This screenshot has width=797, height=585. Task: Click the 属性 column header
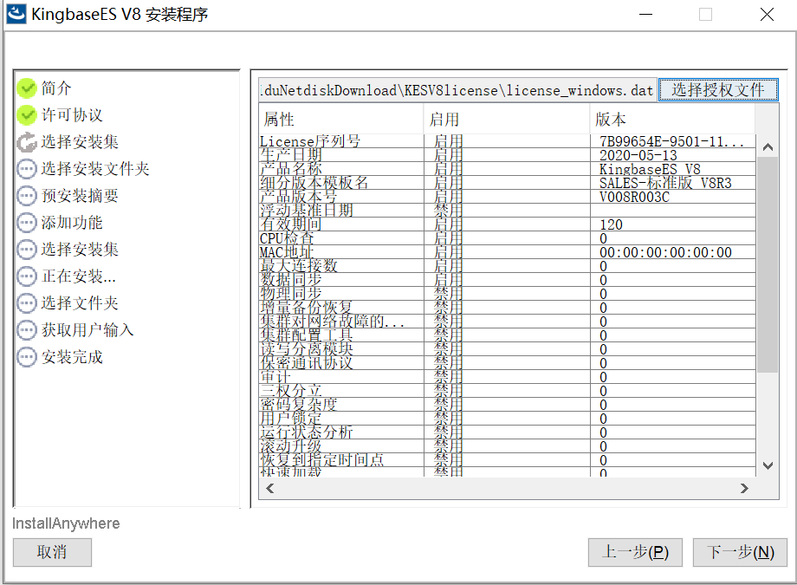[341, 120]
